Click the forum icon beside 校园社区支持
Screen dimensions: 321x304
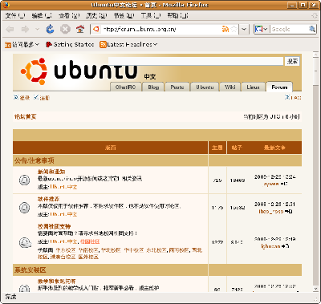tap(25, 242)
